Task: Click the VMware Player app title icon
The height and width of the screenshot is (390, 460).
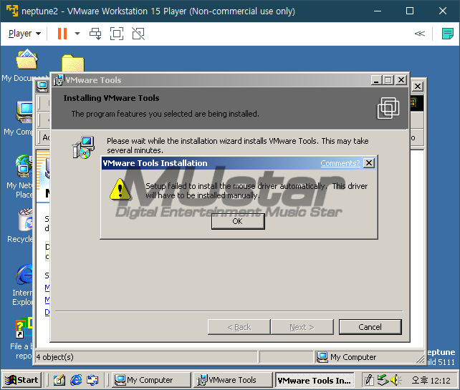Action: pyautogui.click(x=11, y=11)
